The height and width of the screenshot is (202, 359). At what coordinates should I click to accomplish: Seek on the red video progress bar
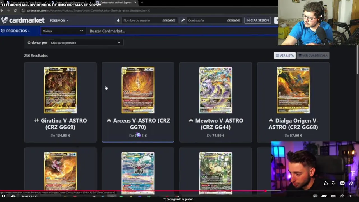click(133, 191)
